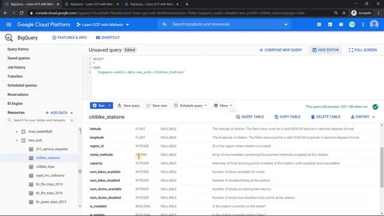This screenshot has height=216, width=384.
Task: Open the gift/free trial icon
Action: 319,25
